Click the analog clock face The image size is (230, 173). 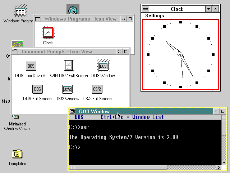point(180,54)
